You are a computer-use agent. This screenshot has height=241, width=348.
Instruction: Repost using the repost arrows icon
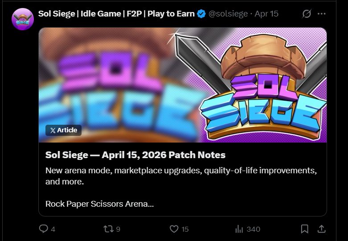tap(108, 229)
